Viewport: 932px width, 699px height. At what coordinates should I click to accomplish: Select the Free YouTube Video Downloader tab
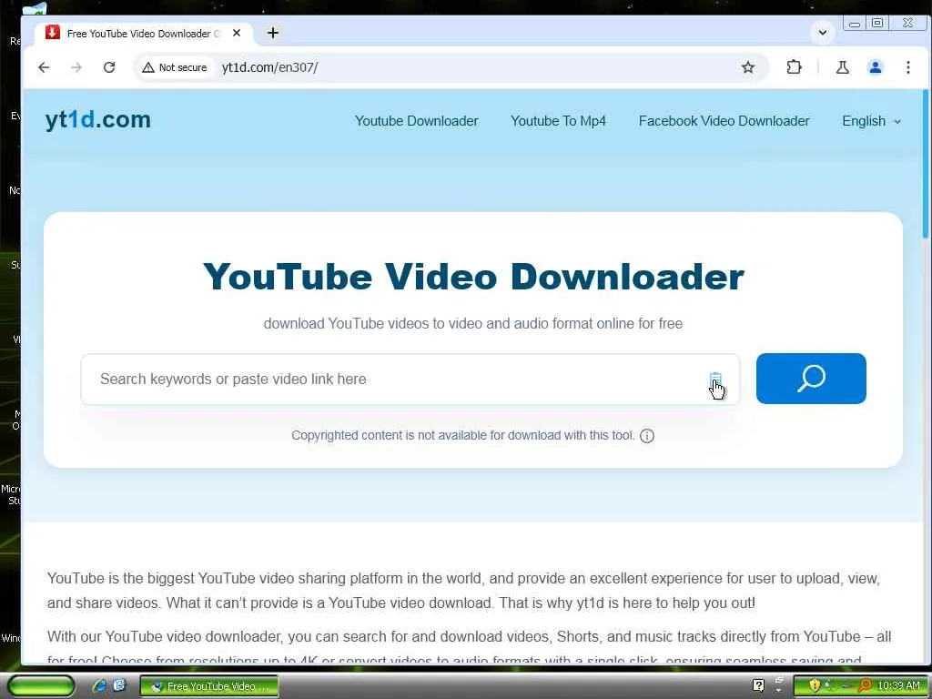(x=144, y=34)
